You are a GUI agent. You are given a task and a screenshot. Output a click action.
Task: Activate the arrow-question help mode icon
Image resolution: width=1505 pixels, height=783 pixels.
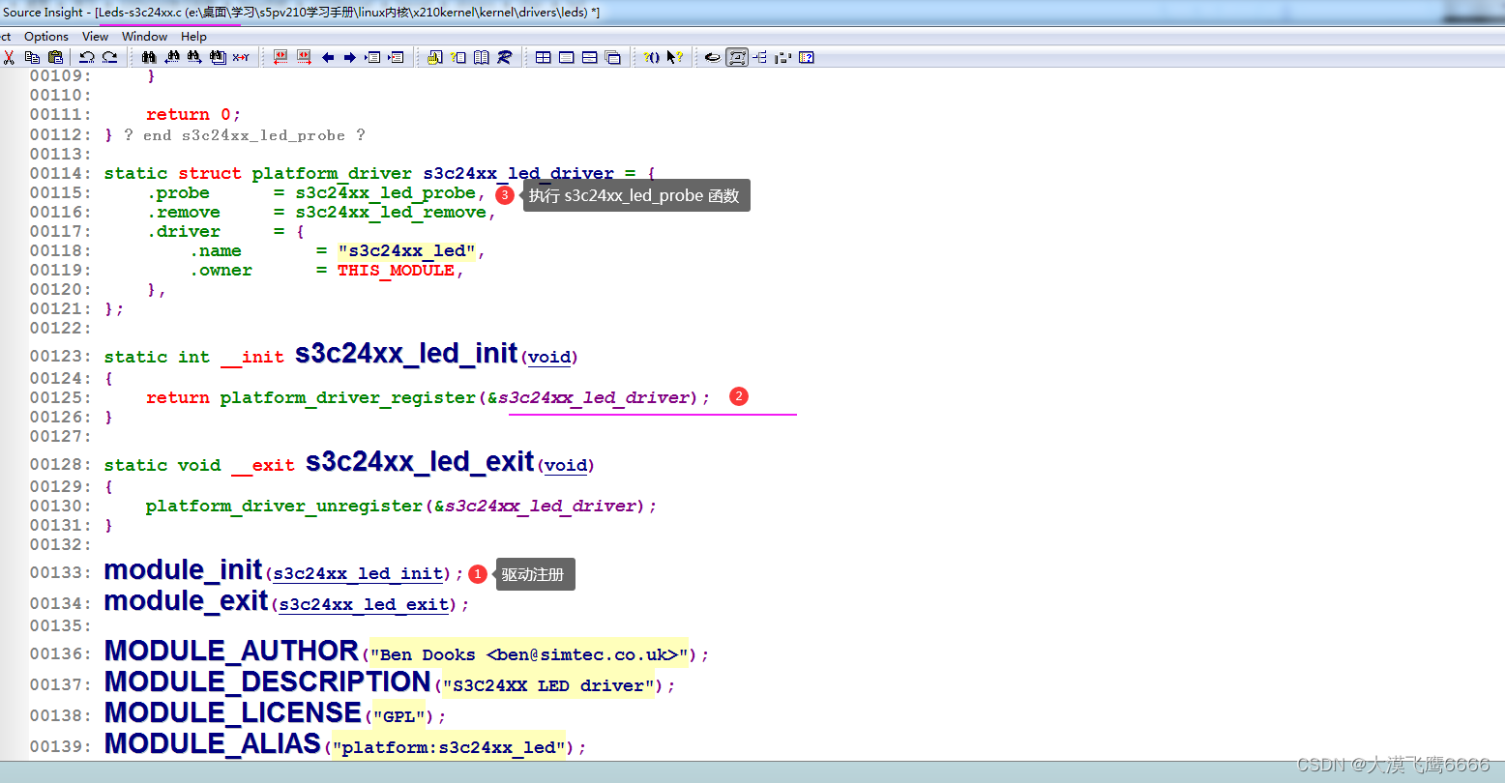(675, 57)
